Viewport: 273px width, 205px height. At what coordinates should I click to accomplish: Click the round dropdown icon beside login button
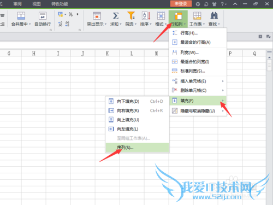[x=198, y=4]
